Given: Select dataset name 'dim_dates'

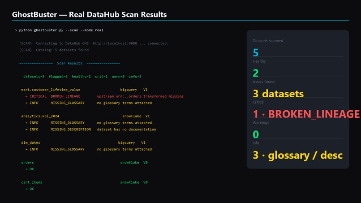Looking at the screenshot, I should tap(30, 143).
